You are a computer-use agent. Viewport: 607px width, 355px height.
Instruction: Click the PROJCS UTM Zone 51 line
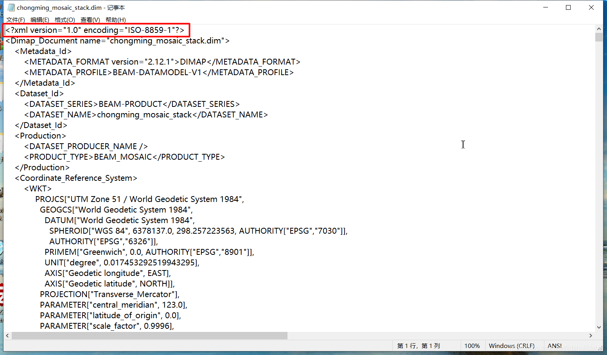coord(140,199)
